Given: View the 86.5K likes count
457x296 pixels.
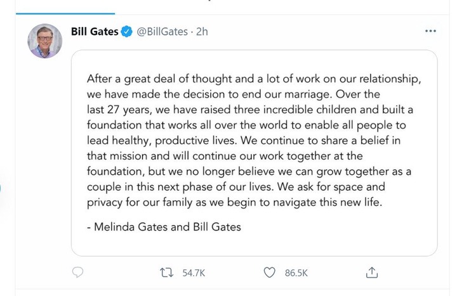Looking at the screenshot, I should (296, 273).
